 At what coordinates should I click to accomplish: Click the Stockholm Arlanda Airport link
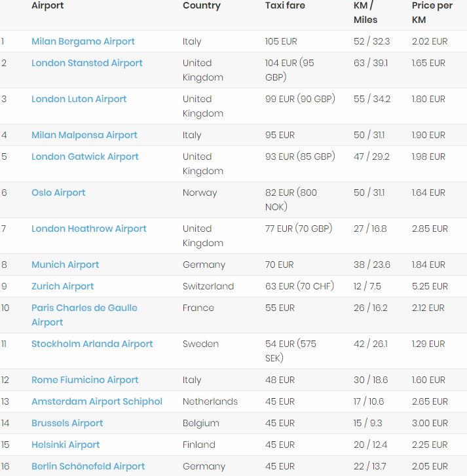[x=92, y=344]
